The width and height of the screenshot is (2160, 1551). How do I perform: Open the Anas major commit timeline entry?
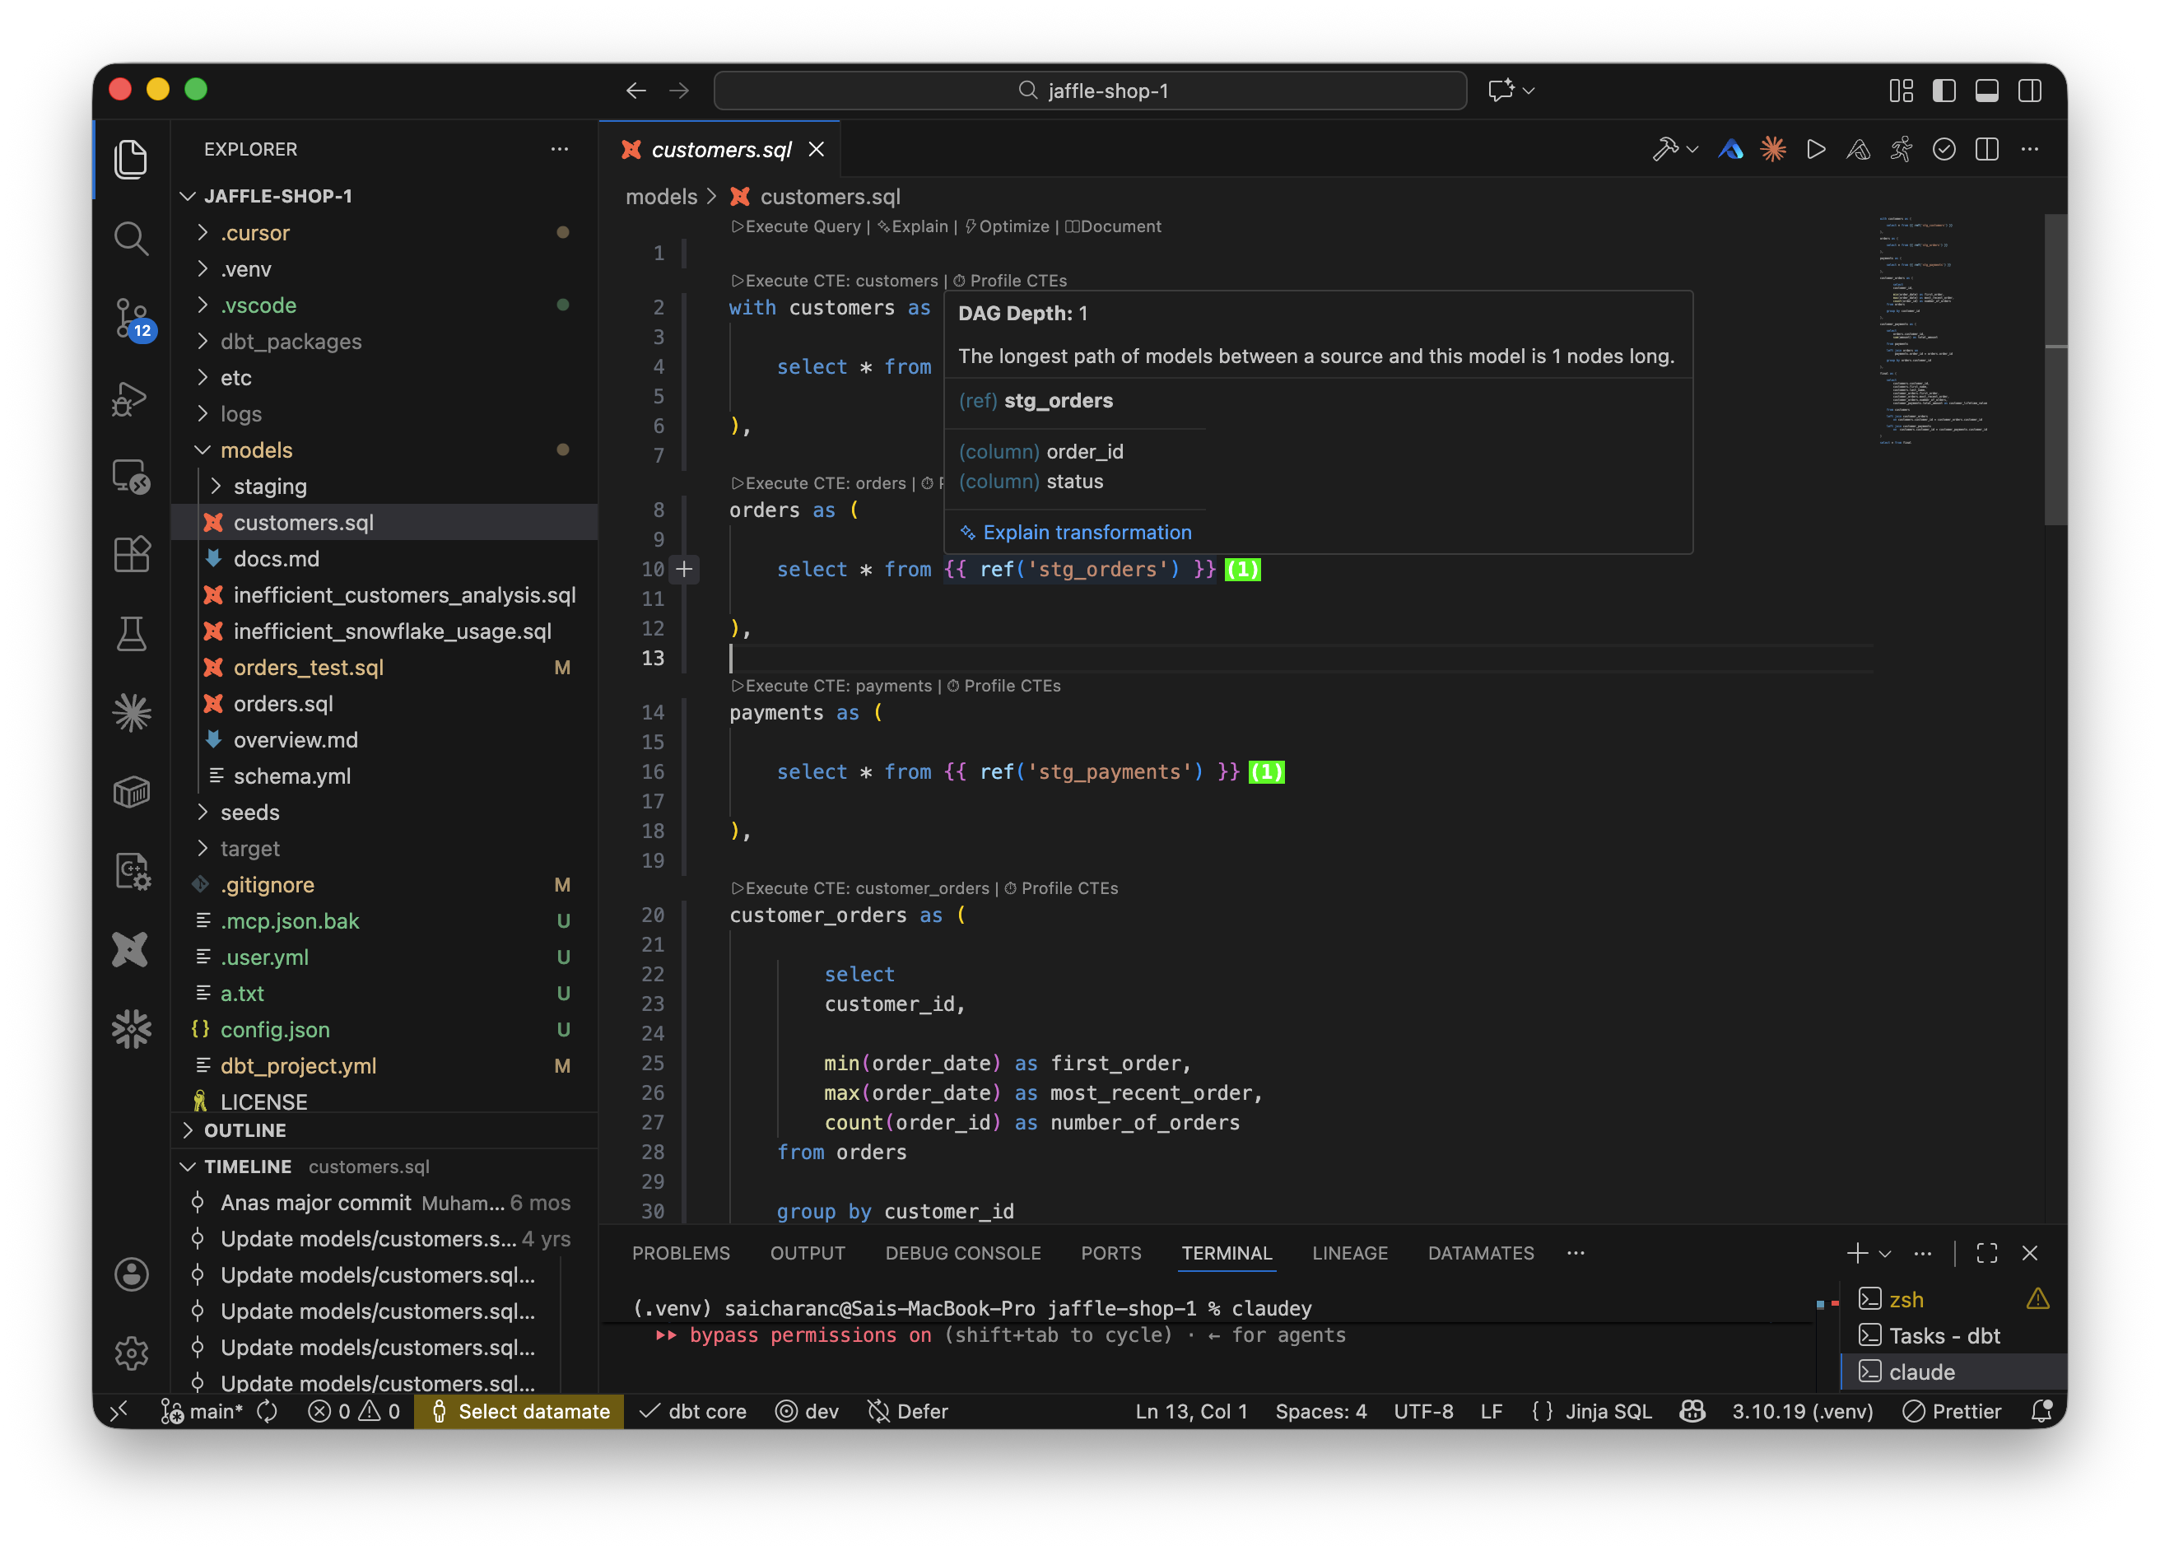tap(384, 1202)
